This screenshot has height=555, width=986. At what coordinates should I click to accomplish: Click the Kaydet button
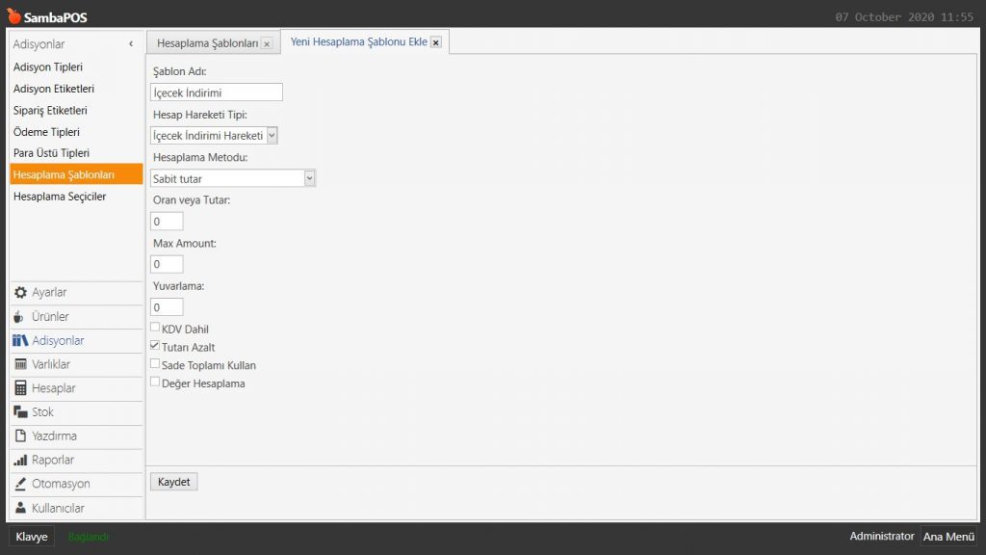[x=174, y=482]
